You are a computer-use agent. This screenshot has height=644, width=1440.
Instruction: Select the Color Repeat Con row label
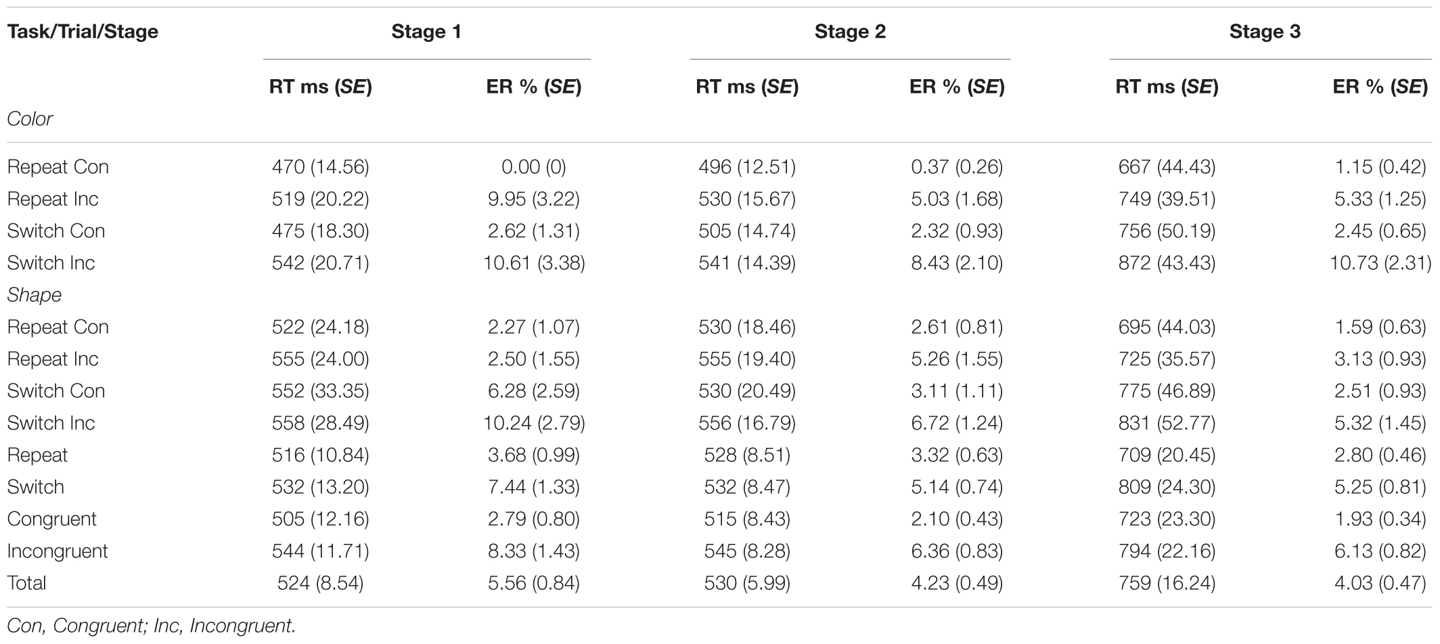click(58, 167)
